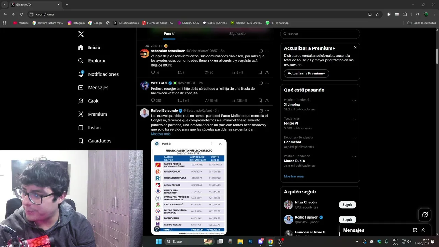Open Guardados in sidebar
Image resolution: width=439 pixels, height=247 pixels.
(x=95, y=141)
